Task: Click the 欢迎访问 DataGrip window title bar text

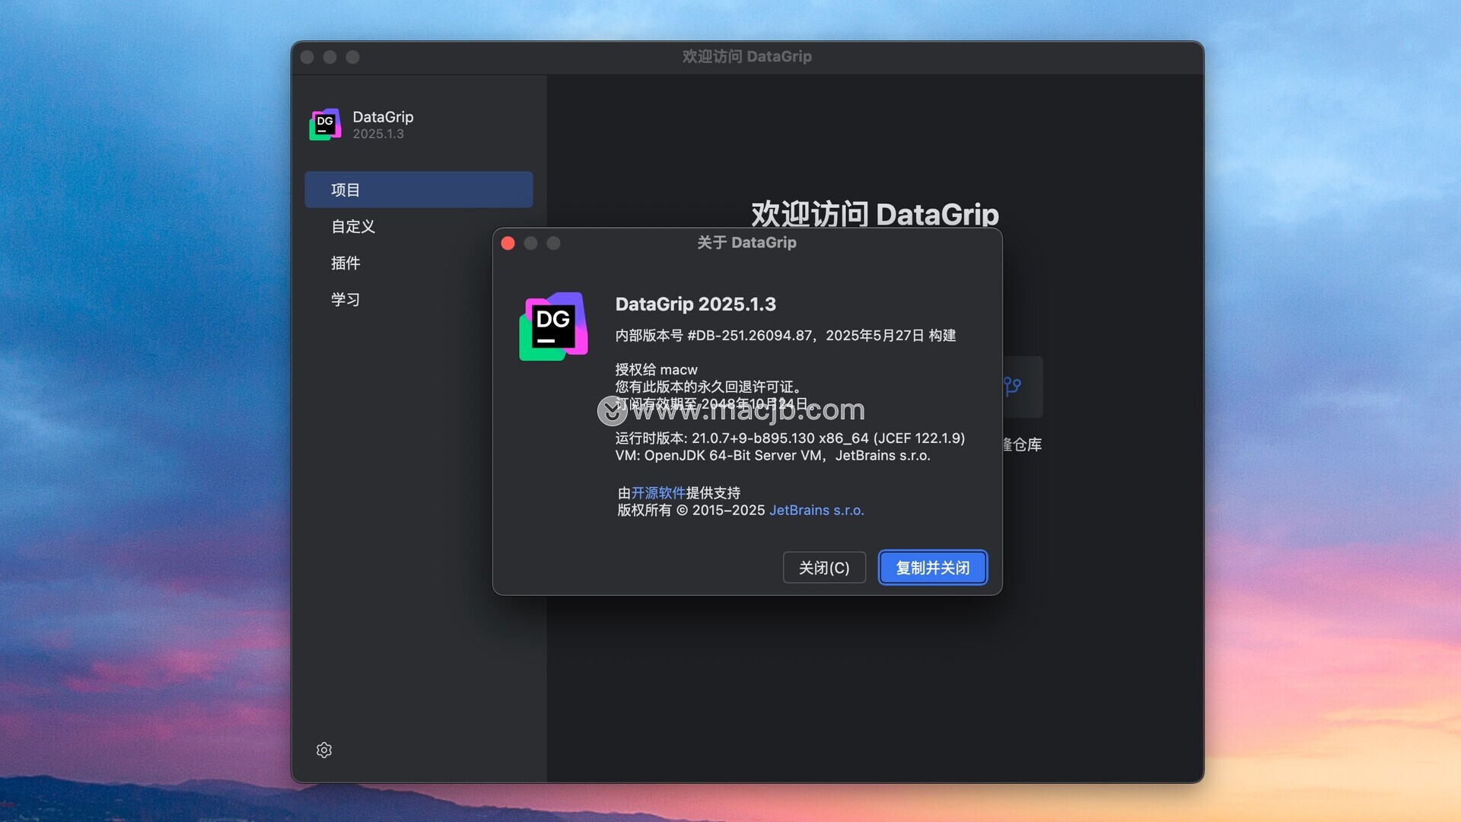Action: (x=746, y=57)
